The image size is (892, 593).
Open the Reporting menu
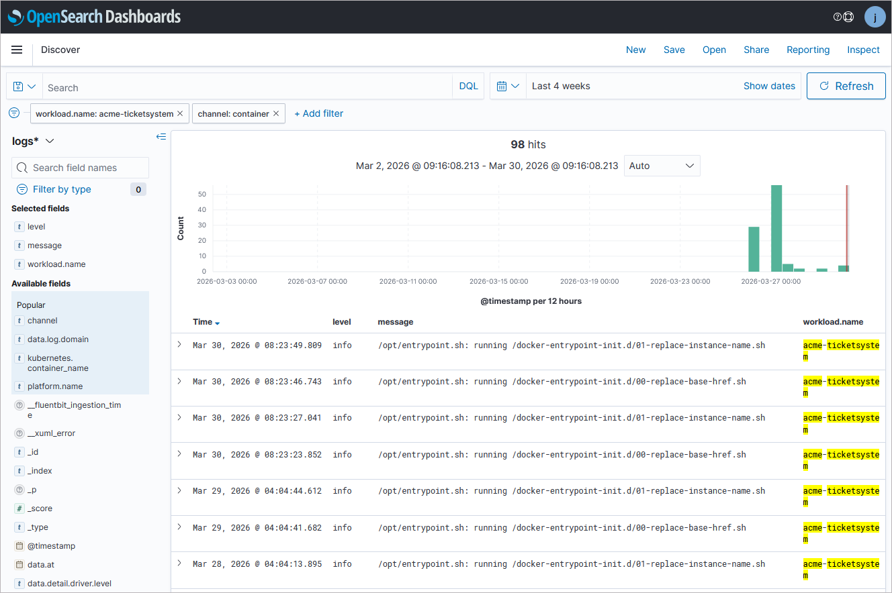(x=808, y=50)
